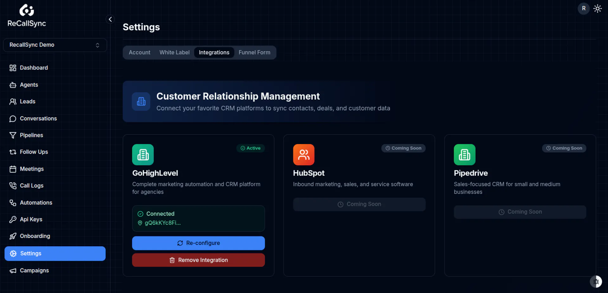Click the Campaigns megaphone icon
The width and height of the screenshot is (608, 293).
coord(13,271)
